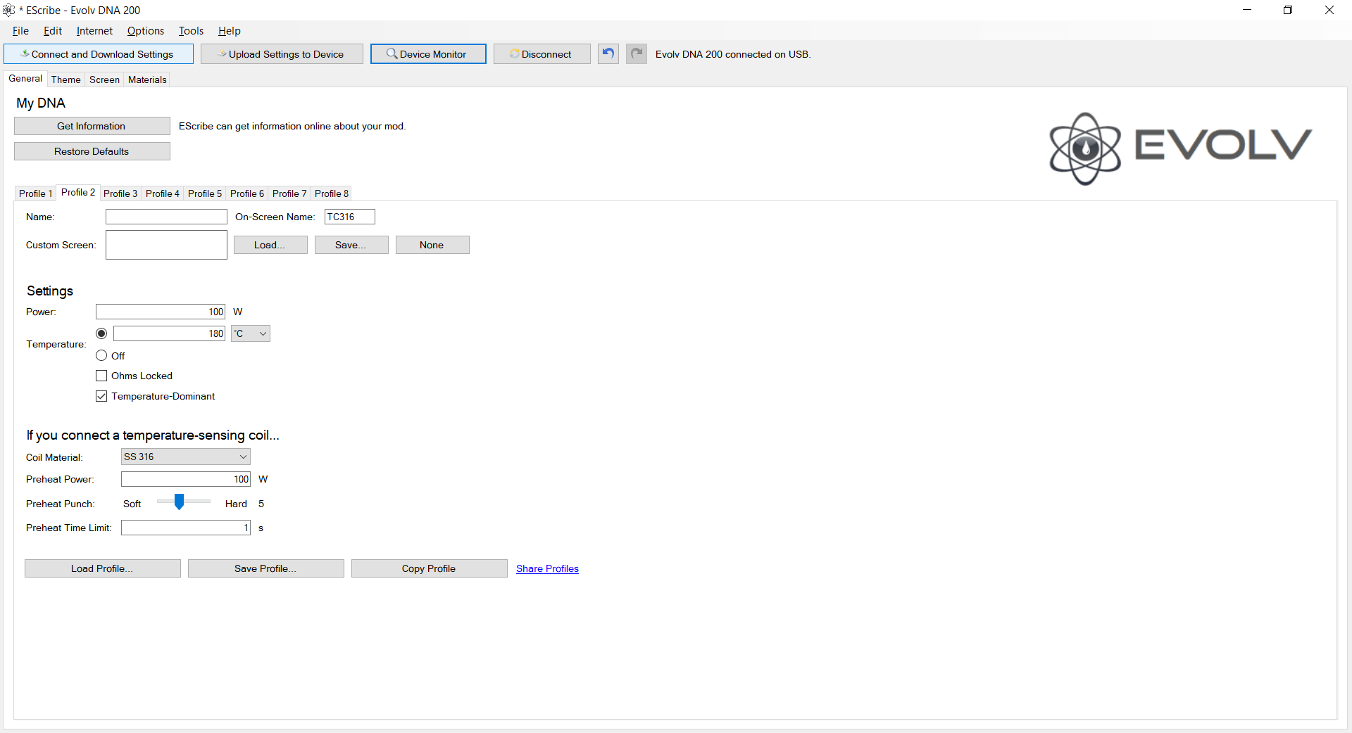Click the redo arrow icon

(x=637, y=54)
